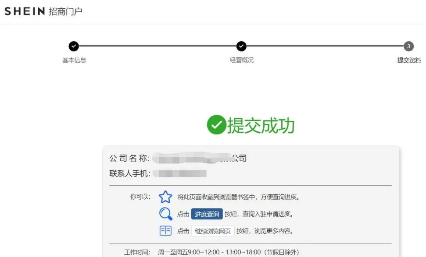Click the SHEIN logo
426x257 pixels.
tap(25, 11)
